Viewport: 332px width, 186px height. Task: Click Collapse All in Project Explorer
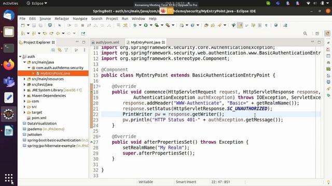click(53, 50)
